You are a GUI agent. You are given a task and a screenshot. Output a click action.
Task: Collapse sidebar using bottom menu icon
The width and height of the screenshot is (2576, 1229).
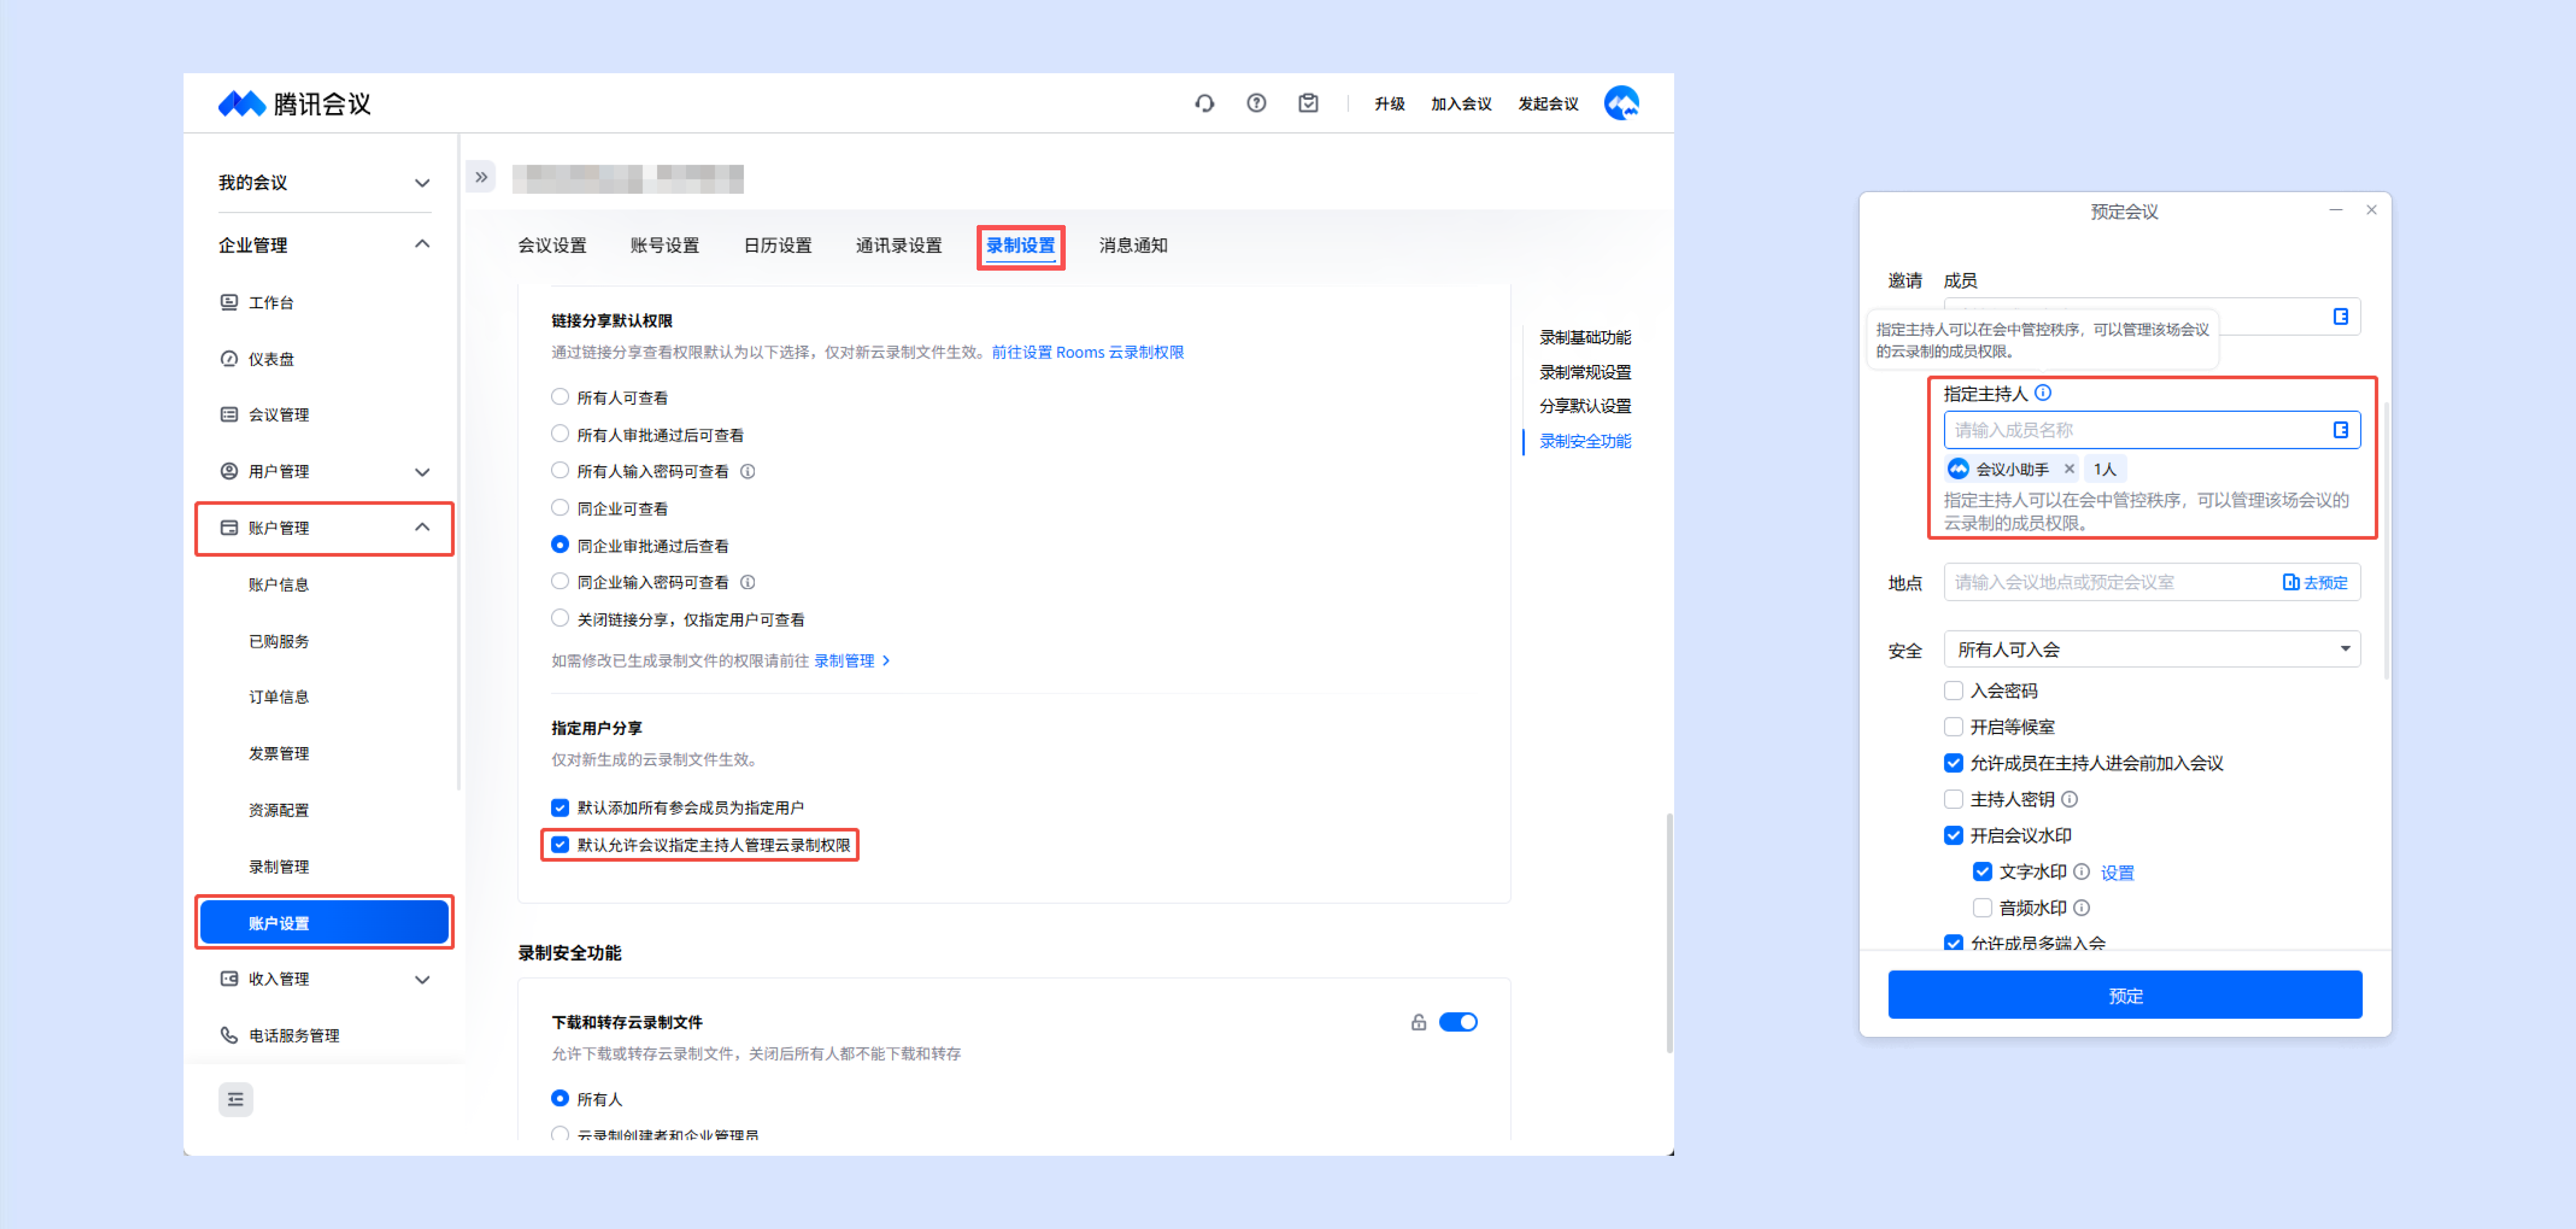(236, 1099)
